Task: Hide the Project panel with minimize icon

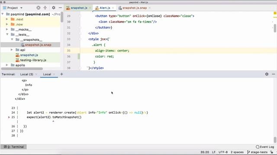Action: click(60, 8)
